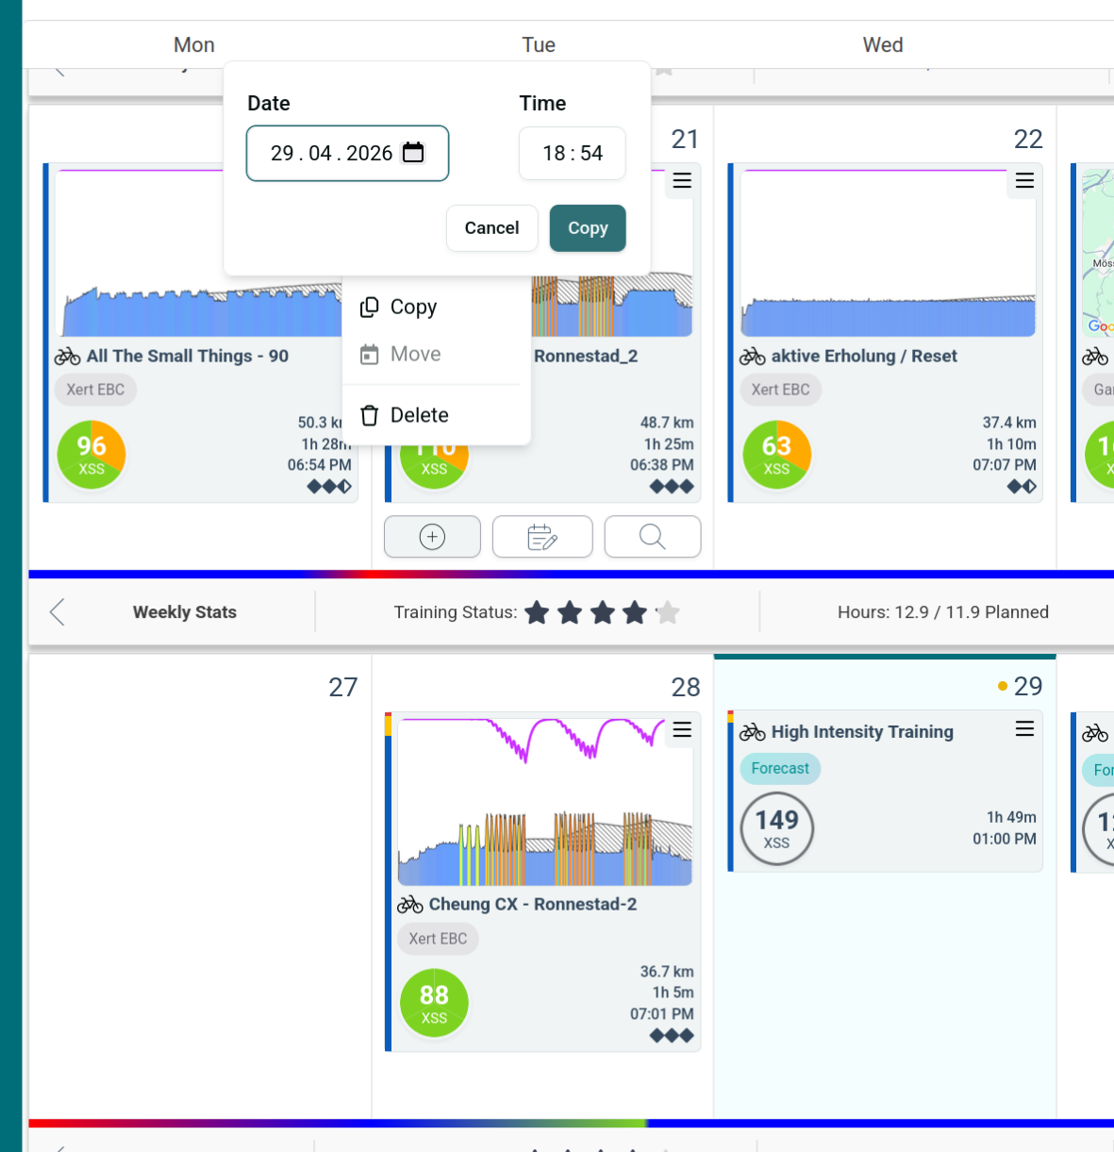Open hamburger menu on High Intensity Training card

[1024, 729]
